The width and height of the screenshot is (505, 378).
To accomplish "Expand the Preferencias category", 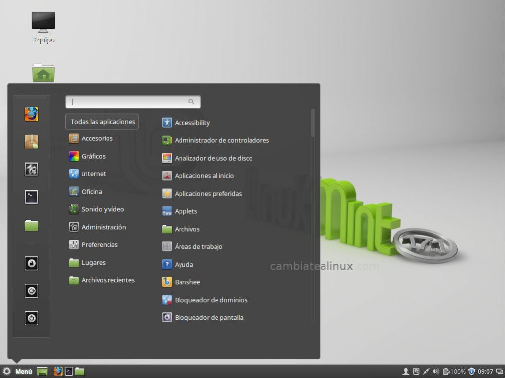I will (99, 245).
